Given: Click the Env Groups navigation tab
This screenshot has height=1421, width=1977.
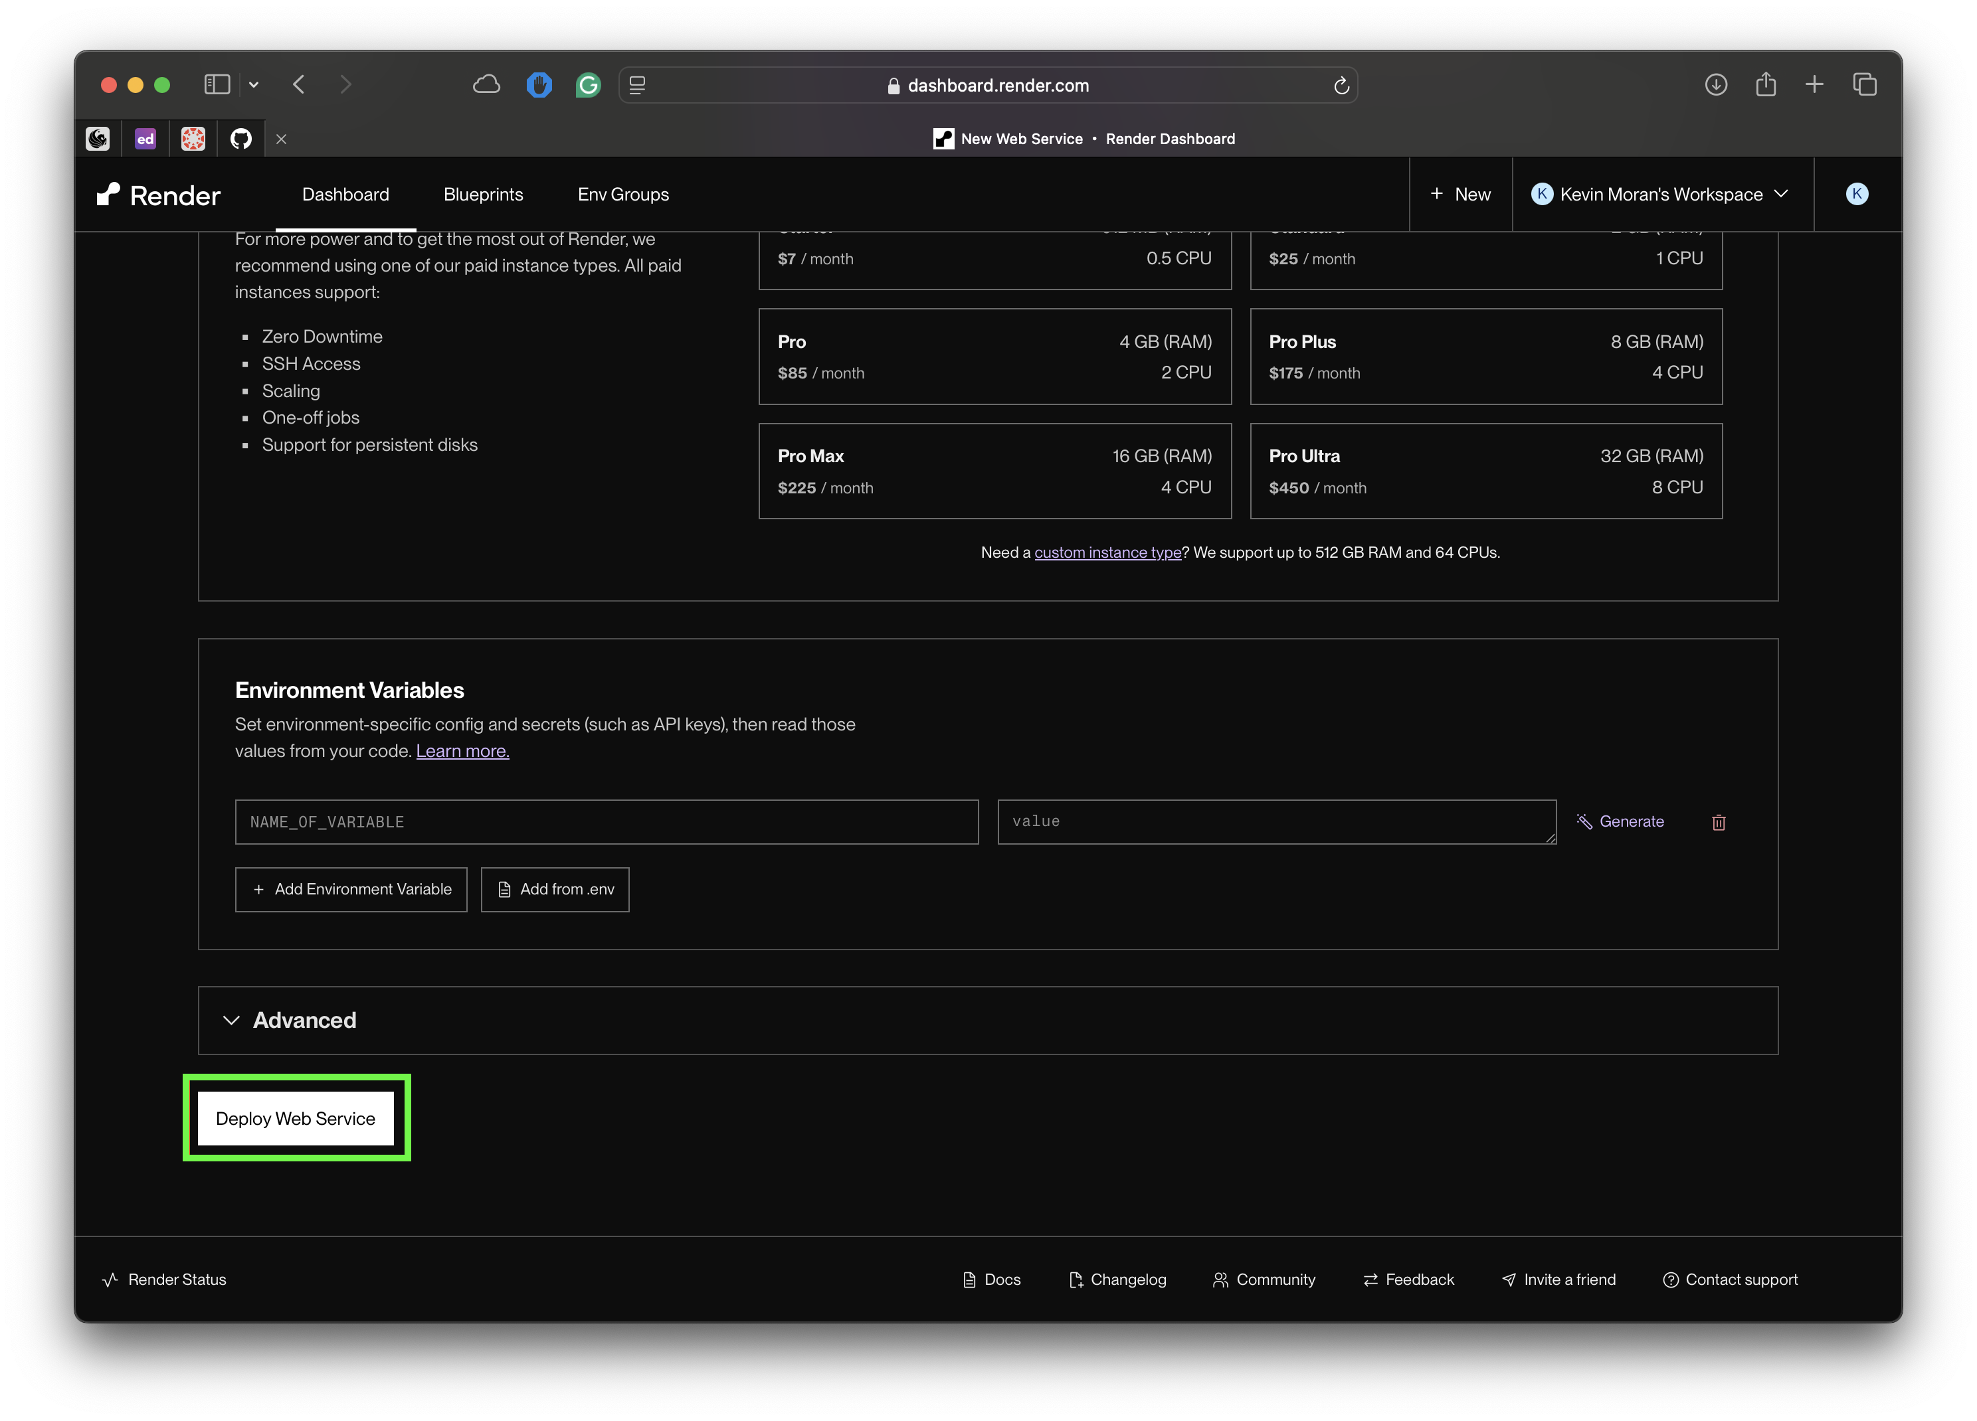Looking at the screenshot, I should point(623,193).
